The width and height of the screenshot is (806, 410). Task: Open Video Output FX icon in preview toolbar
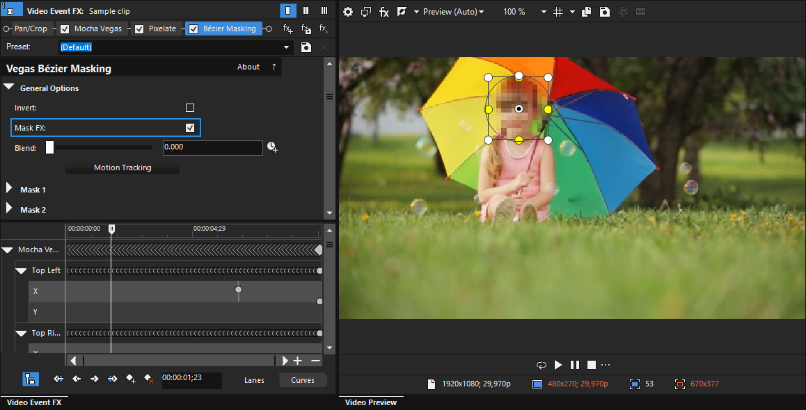(384, 12)
